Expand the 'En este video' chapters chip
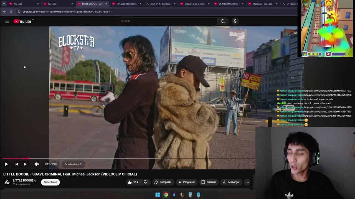This screenshot has width=355, height=199. click(x=73, y=164)
